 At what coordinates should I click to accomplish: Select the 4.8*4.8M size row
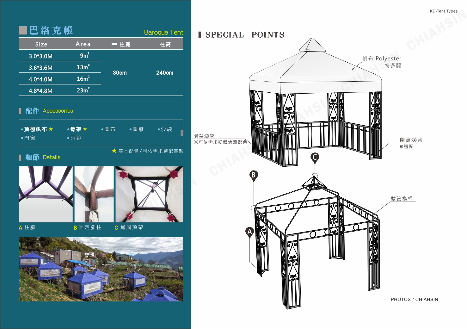tap(41, 91)
